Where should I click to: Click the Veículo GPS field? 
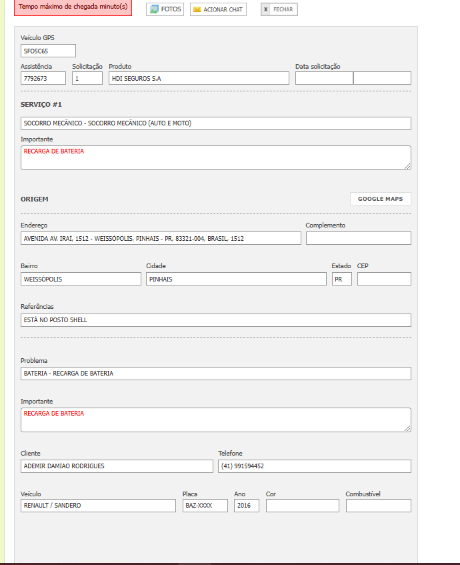tap(48, 51)
